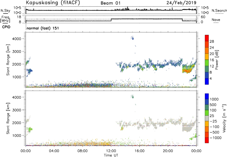Click the red Velocity segment at -1000
This screenshot has height=157, width=227.
pyautogui.click(x=207, y=140)
